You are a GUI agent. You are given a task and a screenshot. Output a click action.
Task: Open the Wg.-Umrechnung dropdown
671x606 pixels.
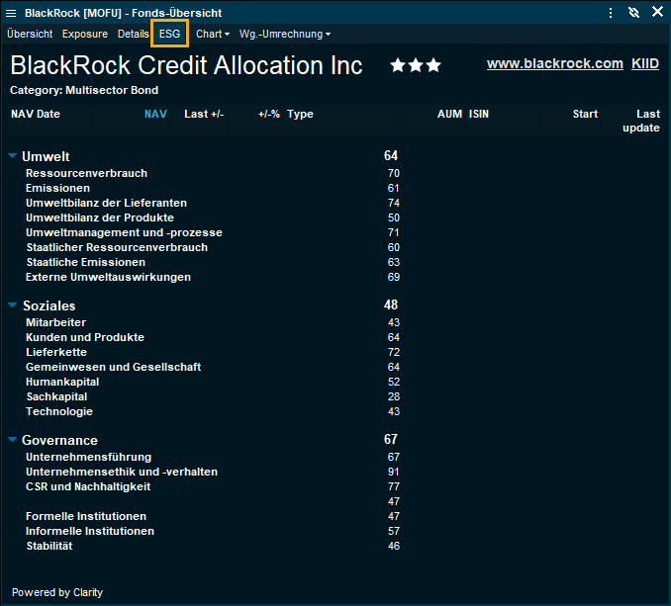pyautogui.click(x=285, y=34)
